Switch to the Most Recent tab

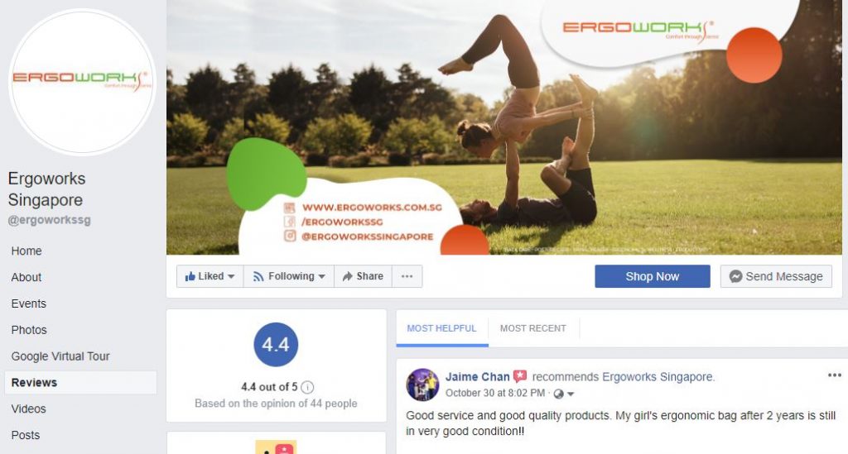532,328
